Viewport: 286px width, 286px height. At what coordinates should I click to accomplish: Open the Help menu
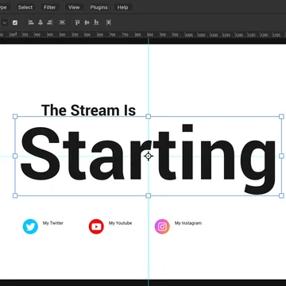coord(122,7)
